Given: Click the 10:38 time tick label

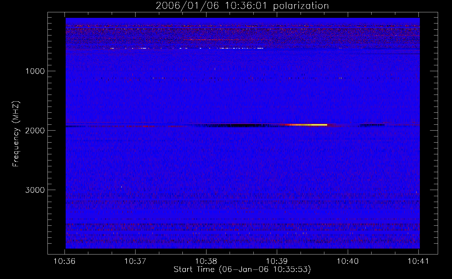Looking at the screenshot, I should click(206, 261).
